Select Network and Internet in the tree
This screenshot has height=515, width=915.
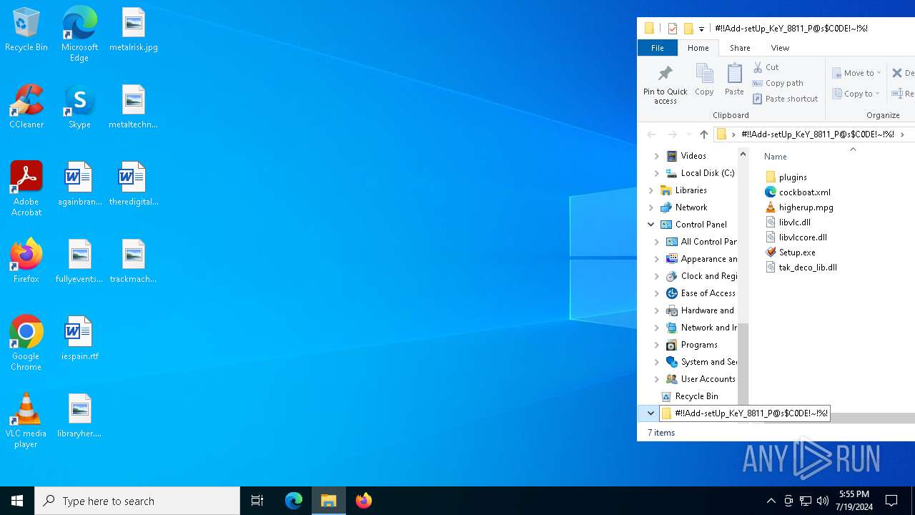point(701,328)
